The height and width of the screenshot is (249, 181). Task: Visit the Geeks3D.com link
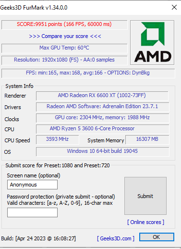pyautogui.click(x=116, y=238)
